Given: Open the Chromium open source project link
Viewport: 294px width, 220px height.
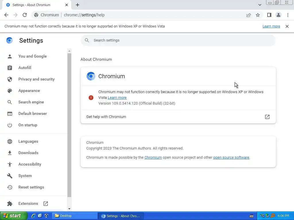Looking at the screenshot, I should pyautogui.click(x=153, y=158).
